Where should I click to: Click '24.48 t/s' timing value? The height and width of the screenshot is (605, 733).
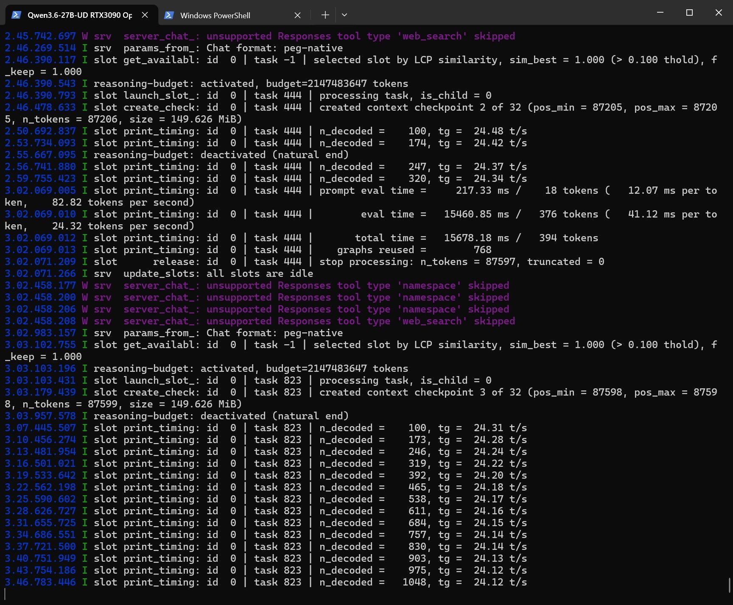click(501, 131)
